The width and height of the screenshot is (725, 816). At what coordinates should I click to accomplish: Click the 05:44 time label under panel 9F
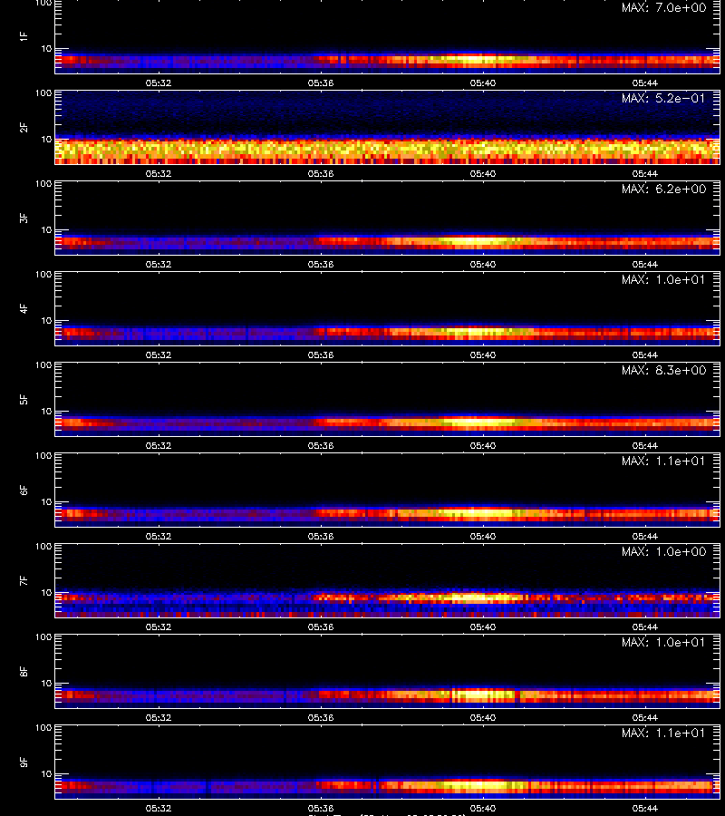(x=645, y=808)
